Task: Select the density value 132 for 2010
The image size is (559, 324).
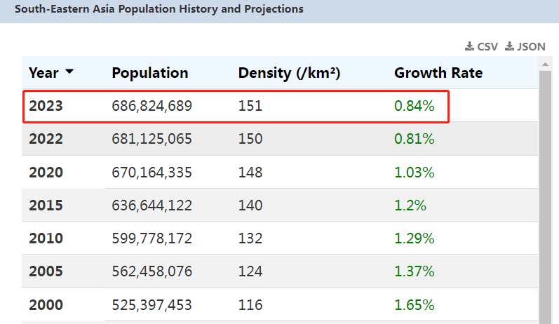Action: pos(250,238)
